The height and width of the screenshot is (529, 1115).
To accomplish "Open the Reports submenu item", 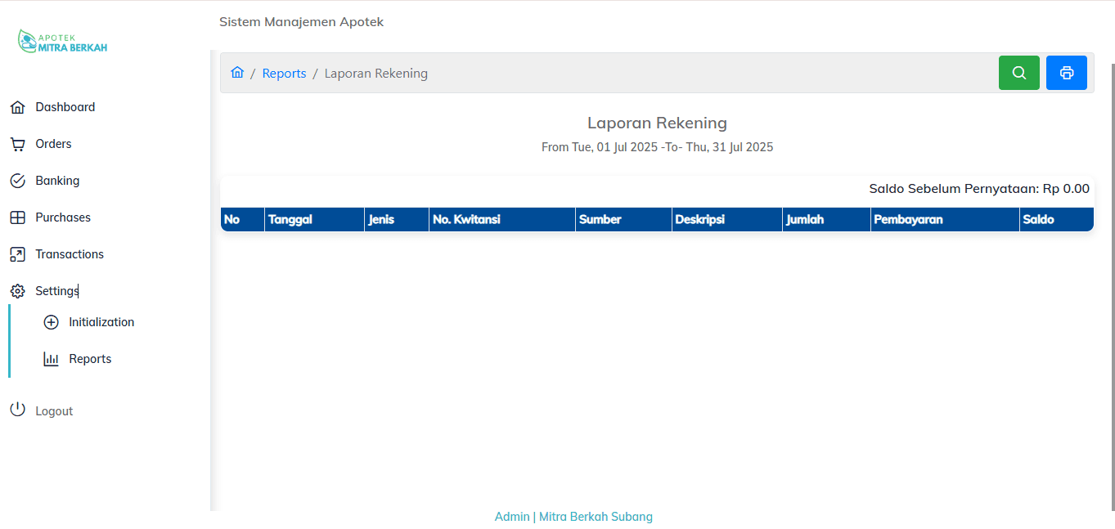I will (90, 359).
